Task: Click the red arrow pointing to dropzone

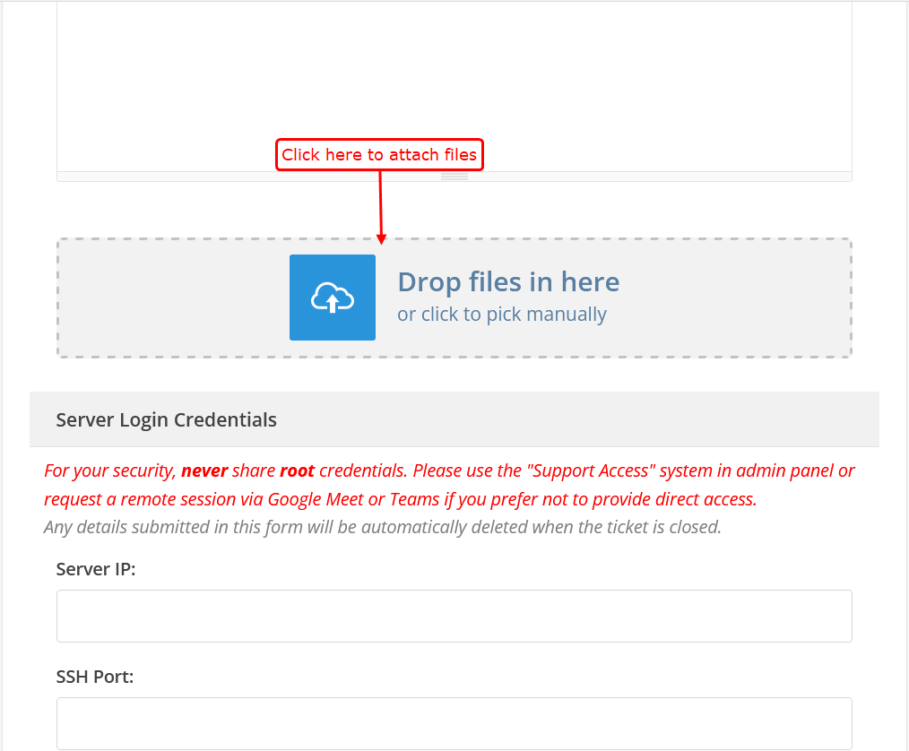Action: click(x=381, y=206)
